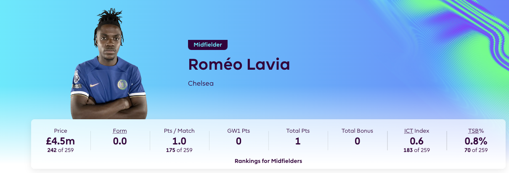The height and width of the screenshot is (173, 509).
Task: Select the 175 of 259 ranking
Action: [x=180, y=150]
